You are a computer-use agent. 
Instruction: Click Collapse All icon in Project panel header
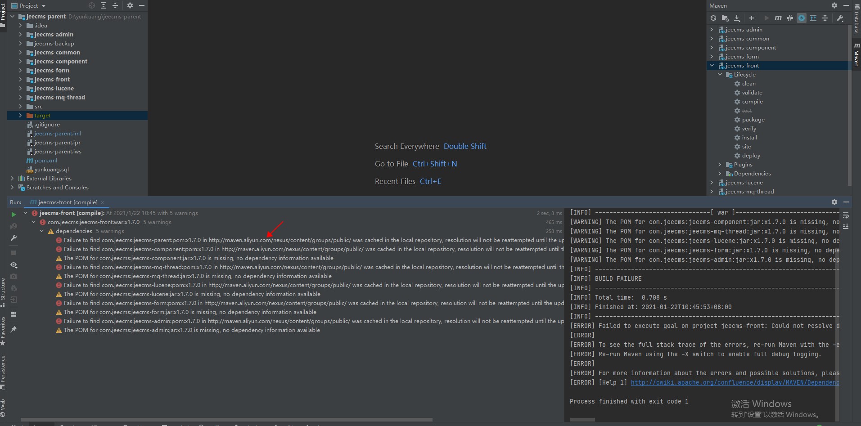(115, 5)
